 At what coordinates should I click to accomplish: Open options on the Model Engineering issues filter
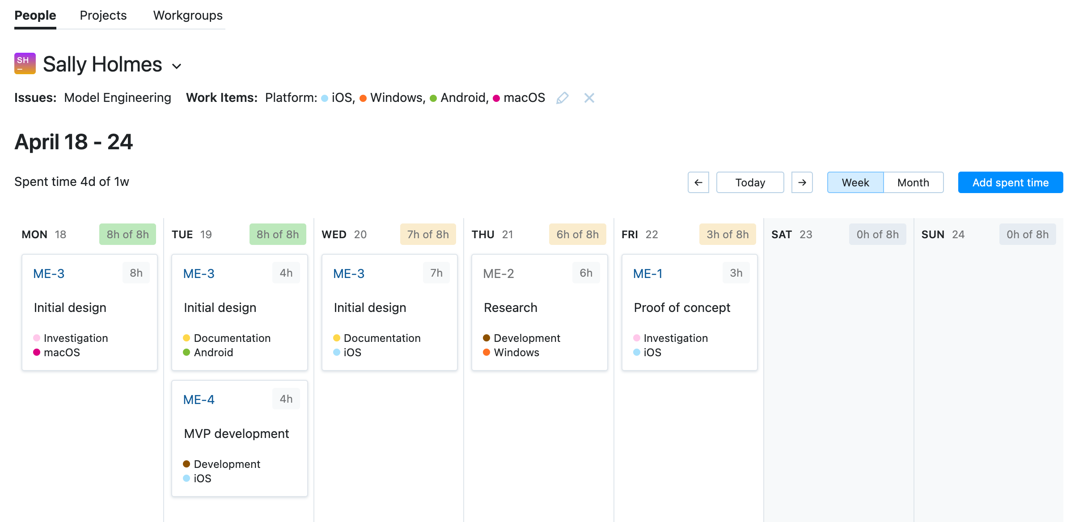[x=117, y=97]
